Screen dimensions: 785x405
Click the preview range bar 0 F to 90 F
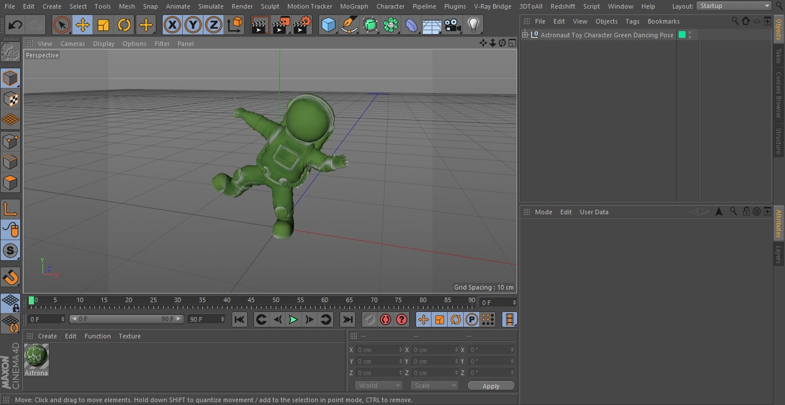pos(126,319)
